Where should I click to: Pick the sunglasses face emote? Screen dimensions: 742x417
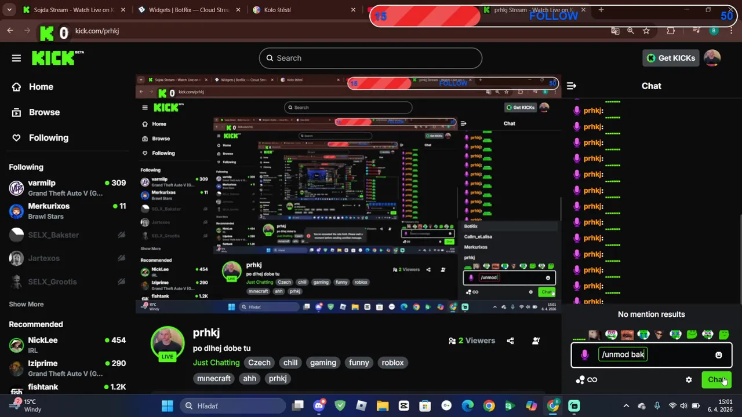point(659,335)
